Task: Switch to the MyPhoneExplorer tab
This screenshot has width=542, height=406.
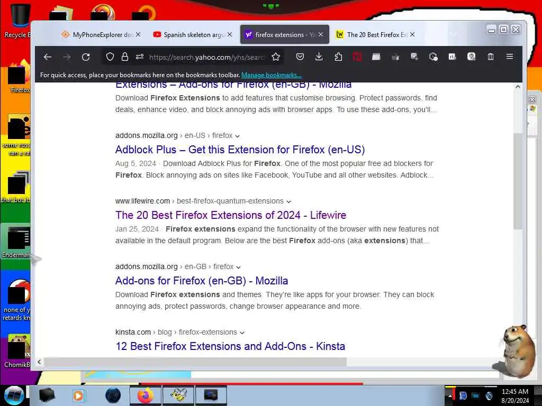Action: point(102,34)
